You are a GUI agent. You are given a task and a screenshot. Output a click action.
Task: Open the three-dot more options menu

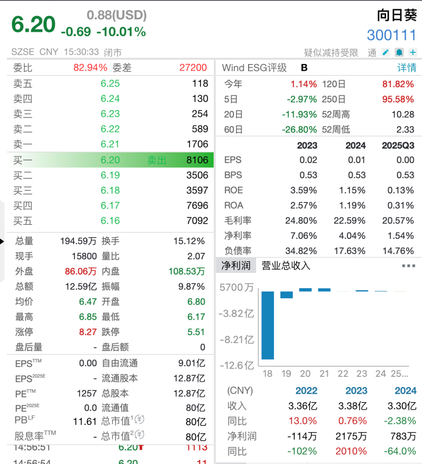[408, 266]
